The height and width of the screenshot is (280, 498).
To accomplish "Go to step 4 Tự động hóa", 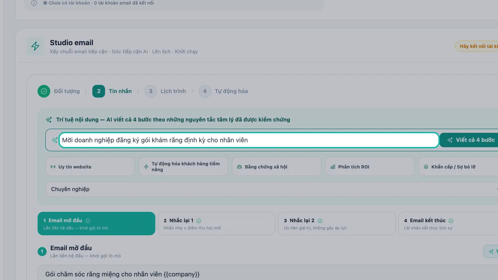I will 223,91.
